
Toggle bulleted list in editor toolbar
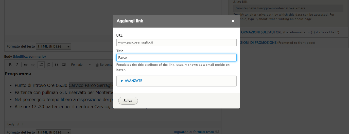click(x=41, y=65)
